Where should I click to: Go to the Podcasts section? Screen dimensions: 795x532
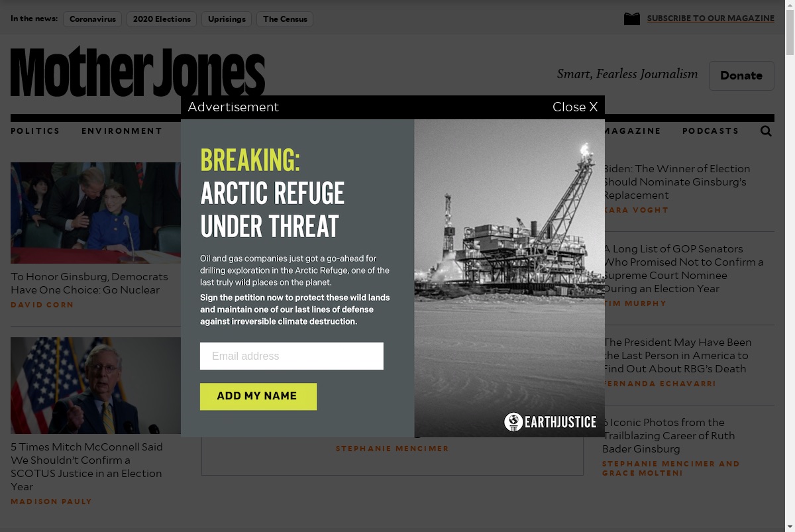pos(710,131)
